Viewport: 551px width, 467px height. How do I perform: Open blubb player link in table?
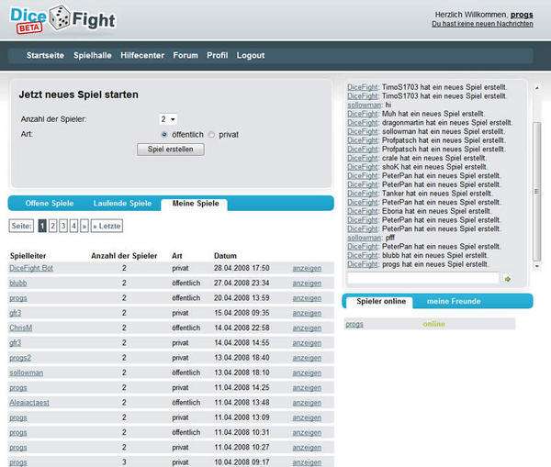click(x=18, y=283)
